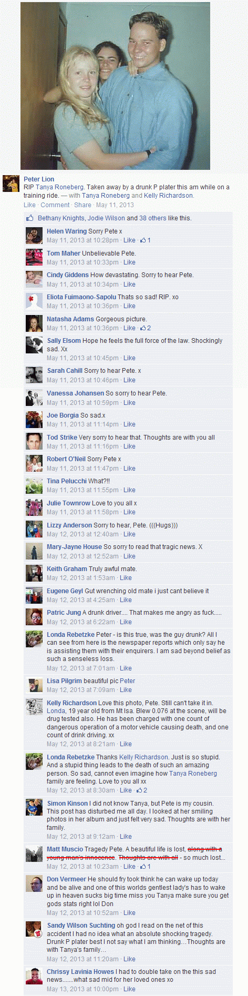The height and width of the screenshot is (996, 248).
Task: Open Peter Lion's profile picture thumbnail
Action: point(11,184)
